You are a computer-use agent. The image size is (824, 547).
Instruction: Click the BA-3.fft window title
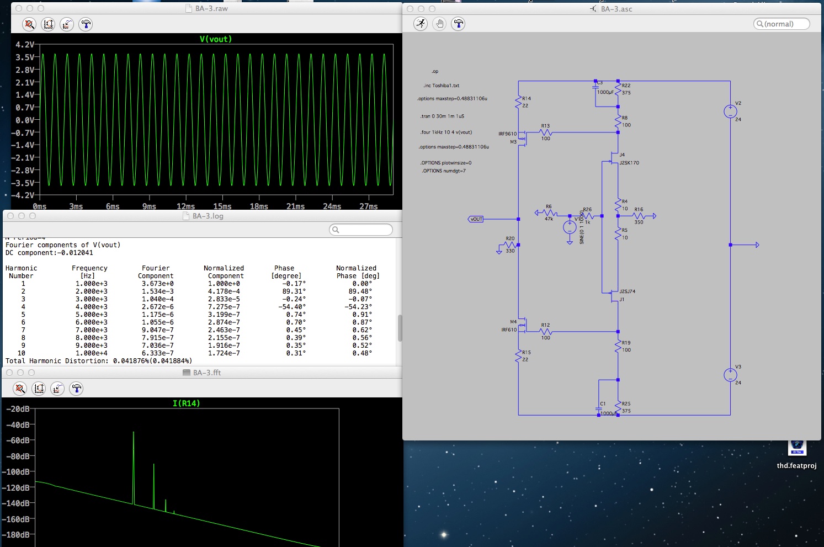tap(206, 373)
